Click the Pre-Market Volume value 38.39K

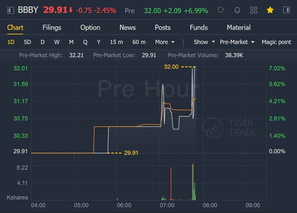pos(234,55)
